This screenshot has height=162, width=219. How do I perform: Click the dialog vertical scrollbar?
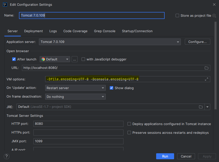coord(215,65)
